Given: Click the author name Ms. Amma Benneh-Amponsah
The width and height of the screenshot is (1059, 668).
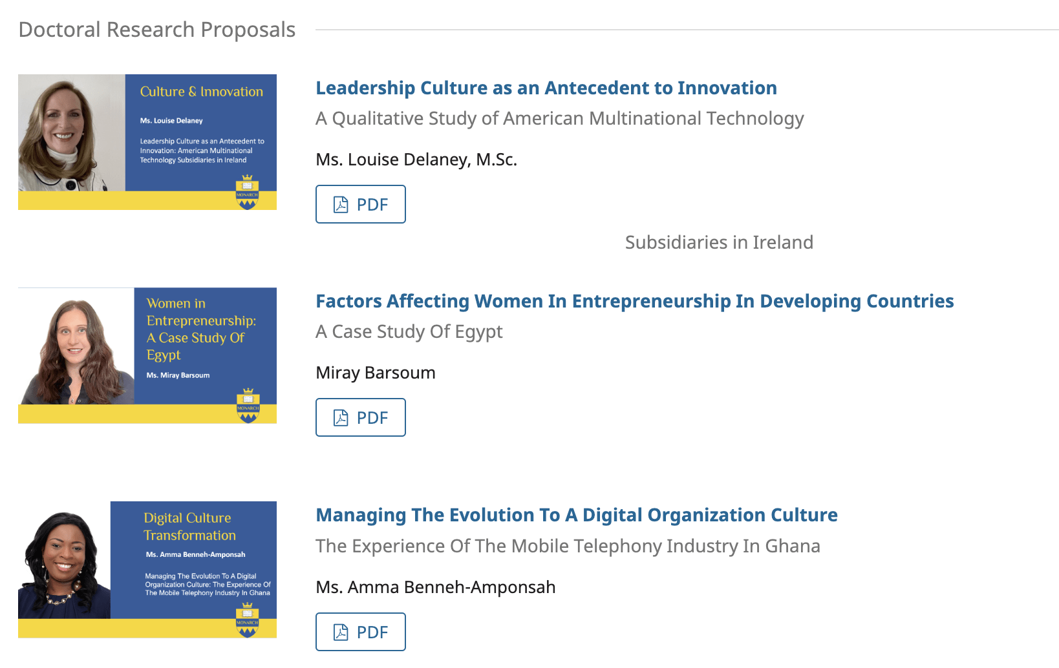Looking at the screenshot, I should 436,587.
